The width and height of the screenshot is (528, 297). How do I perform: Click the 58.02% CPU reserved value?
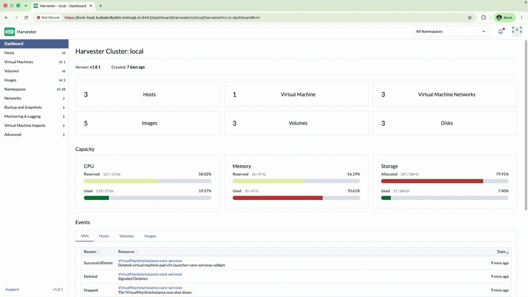point(205,174)
